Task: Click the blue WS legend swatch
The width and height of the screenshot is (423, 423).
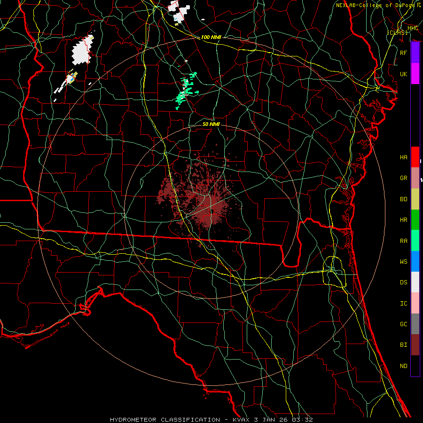Action: click(x=415, y=261)
